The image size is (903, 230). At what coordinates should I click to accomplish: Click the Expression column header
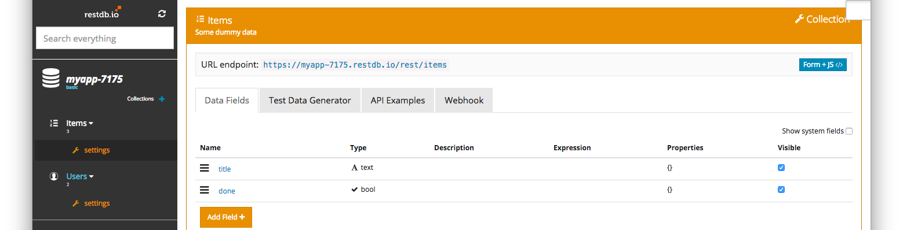coord(572,148)
